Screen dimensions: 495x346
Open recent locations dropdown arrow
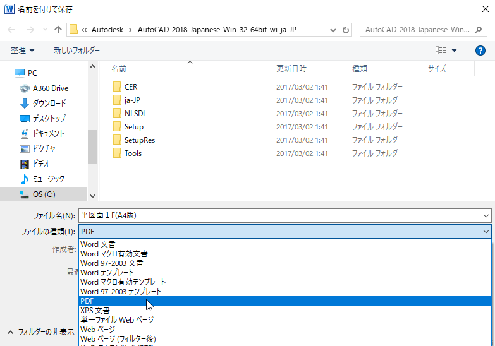[45, 30]
